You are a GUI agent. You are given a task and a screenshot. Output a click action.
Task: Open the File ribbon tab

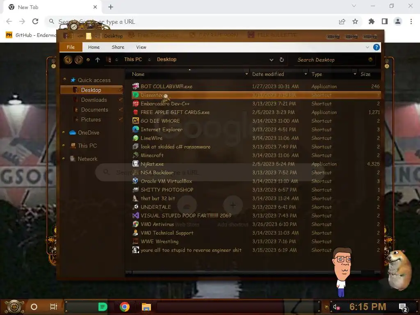point(71,47)
